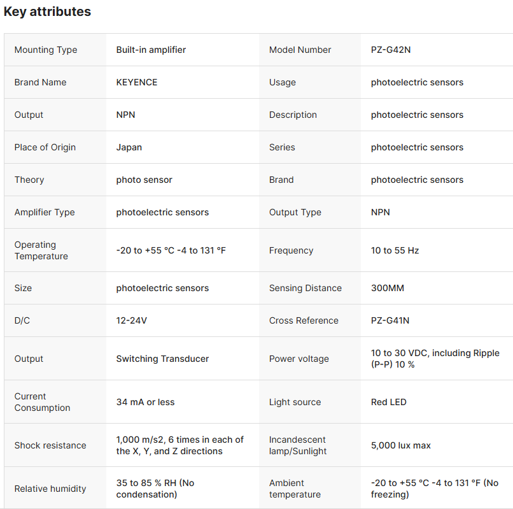The image size is (513, 509).
Task: Select the "34 mA or less" value
Action: point(145,402)
